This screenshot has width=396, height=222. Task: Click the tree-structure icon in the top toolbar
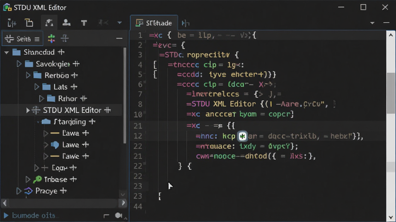point(12,23)
